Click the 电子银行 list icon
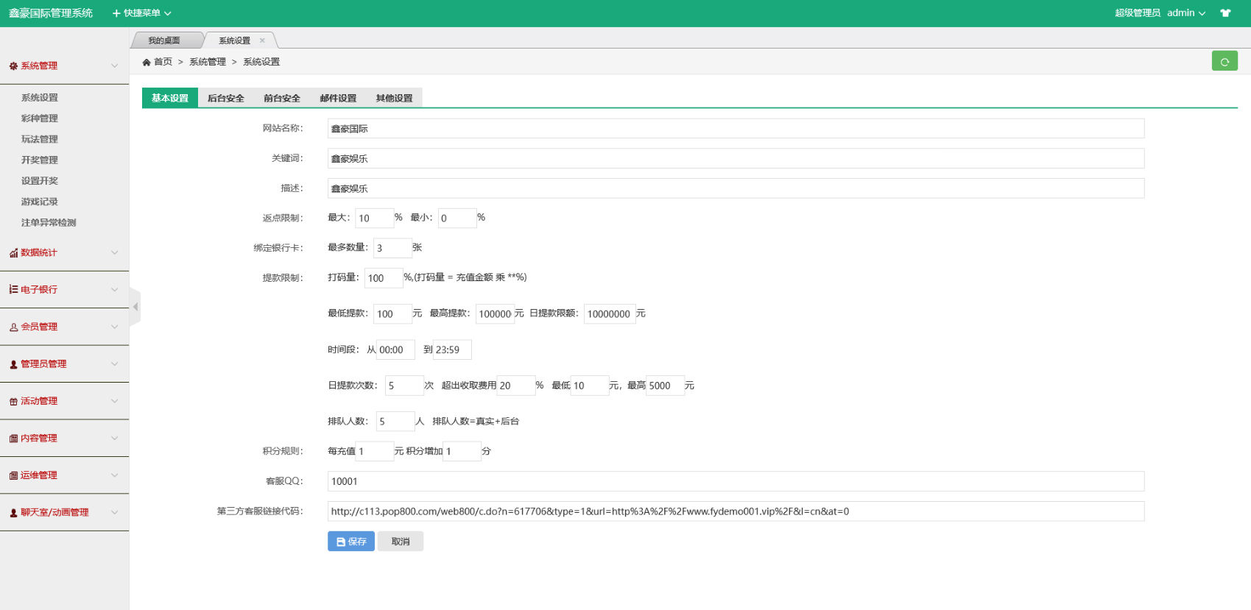This screenshot has width=1251, height=610. click(13, 290)
